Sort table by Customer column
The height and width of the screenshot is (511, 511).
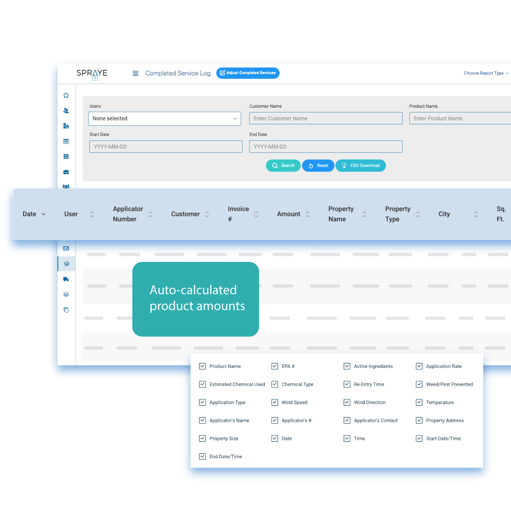[190, 214]
